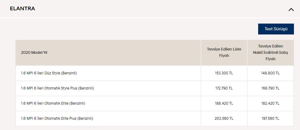Click the ELANTRA accordion header bar

(x=150, y=9)
